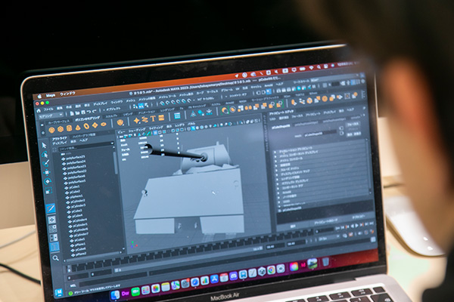
Task: Click the polygon Type T shelf icon
Action: coord(153,119)
